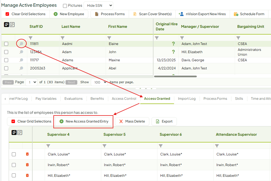The width and height of the screenshot is (271, 181).
Task: Click First Name column filter icon
Action: [109, 38]
